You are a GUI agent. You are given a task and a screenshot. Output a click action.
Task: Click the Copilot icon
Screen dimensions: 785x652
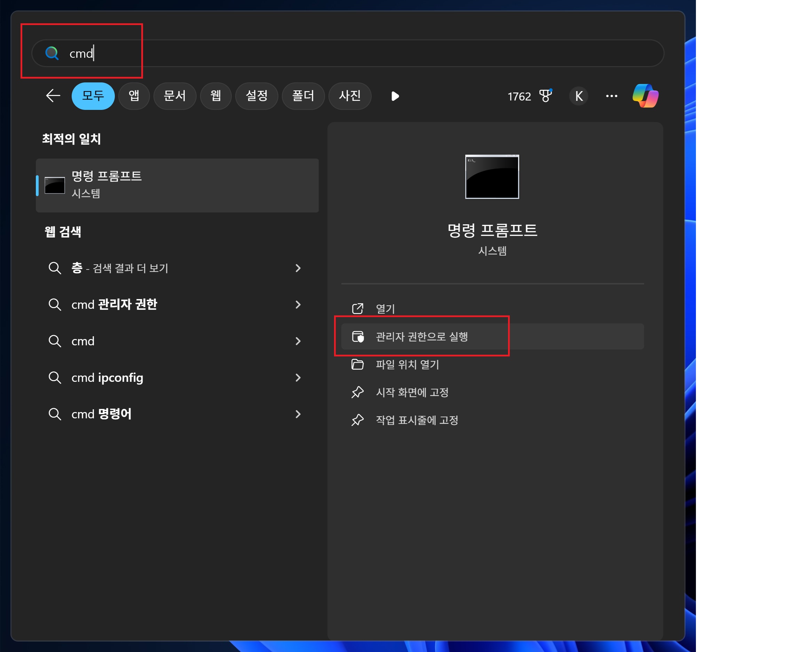tap(645, 96)
